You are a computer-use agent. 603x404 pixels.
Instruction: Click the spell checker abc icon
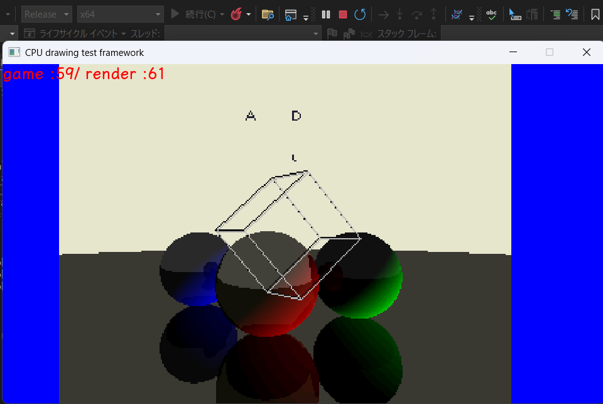492,14
